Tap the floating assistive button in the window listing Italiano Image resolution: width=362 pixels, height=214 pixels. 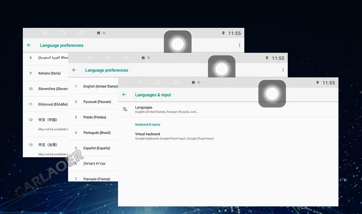point(177,42)
